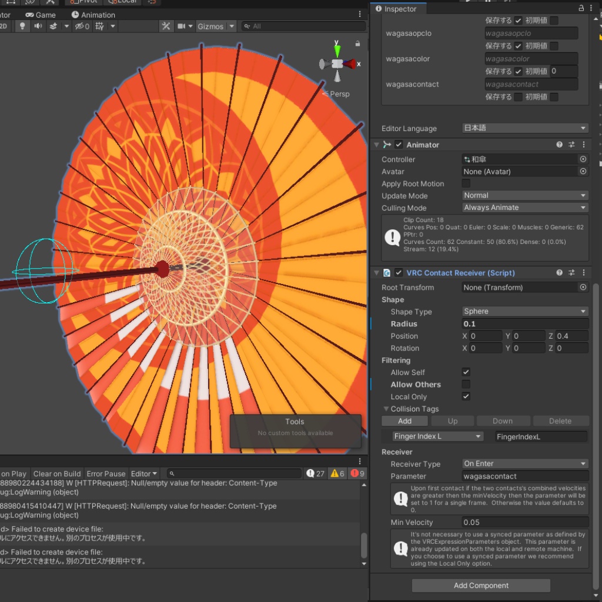This screenshot has height=602, width=602.
Task: Open the Shape Type dropdown
Action: pyautogui.click(x=525, y=312)
